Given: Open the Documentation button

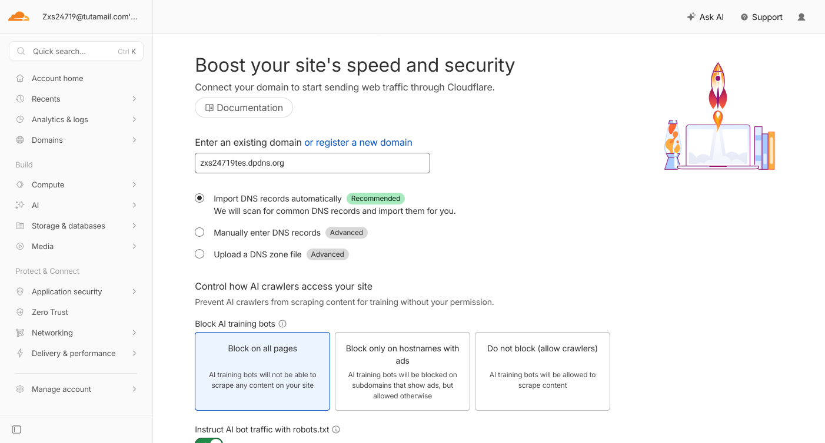Looking at the screenshot, I should click(x=244, y=108).
